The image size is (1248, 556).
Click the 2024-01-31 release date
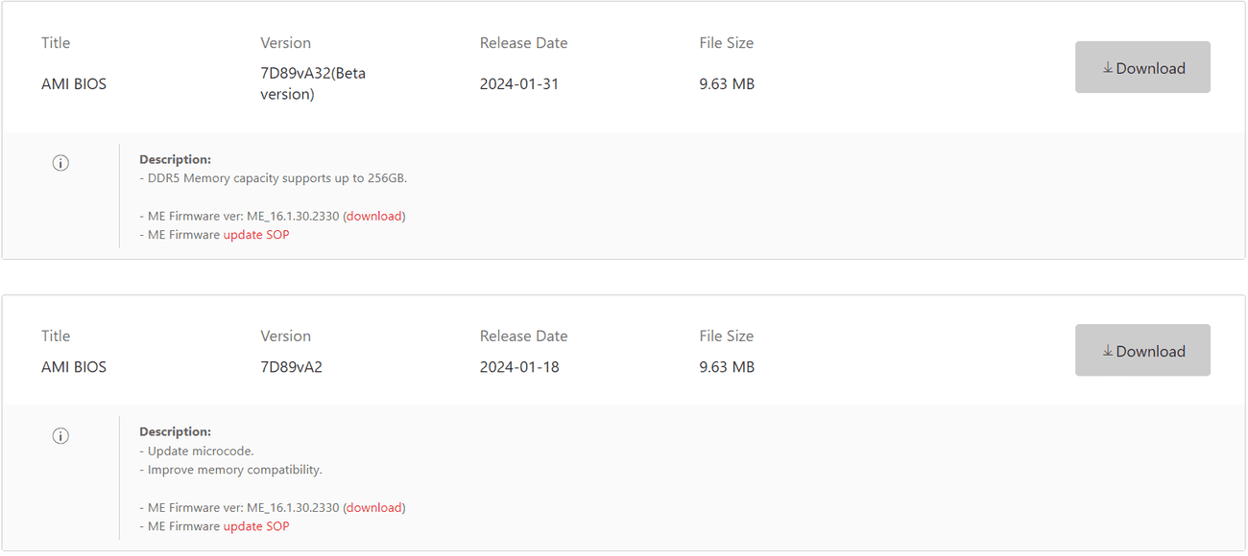click(519, 84)
